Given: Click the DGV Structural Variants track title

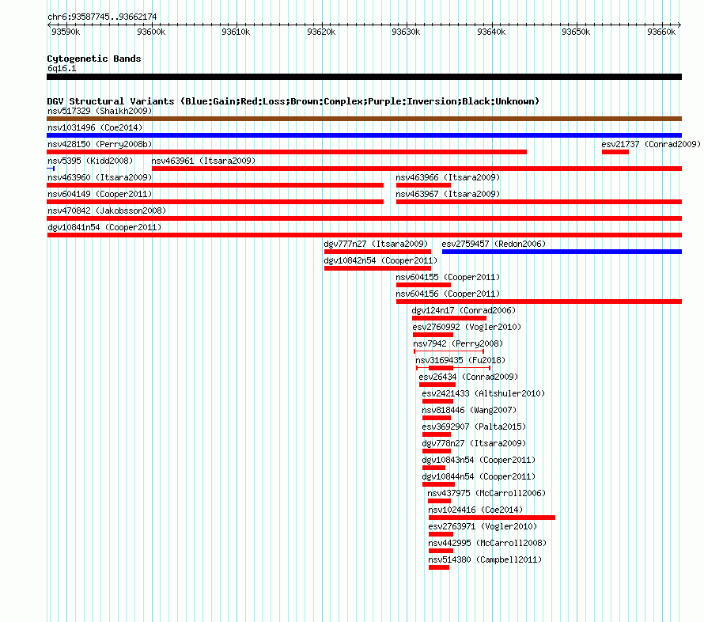Looking at the screenshot, I should coord(293,101).
